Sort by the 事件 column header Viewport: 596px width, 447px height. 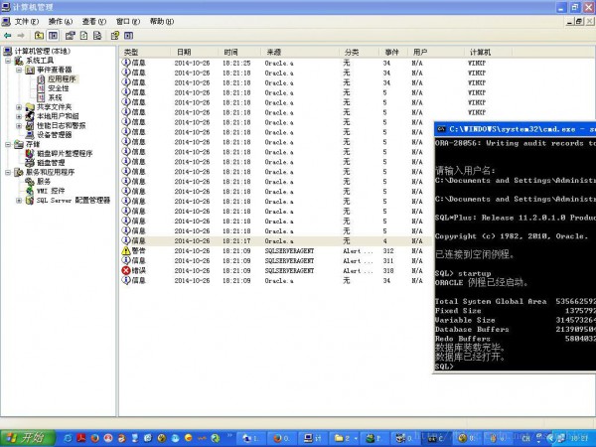(x=393, y=52)
